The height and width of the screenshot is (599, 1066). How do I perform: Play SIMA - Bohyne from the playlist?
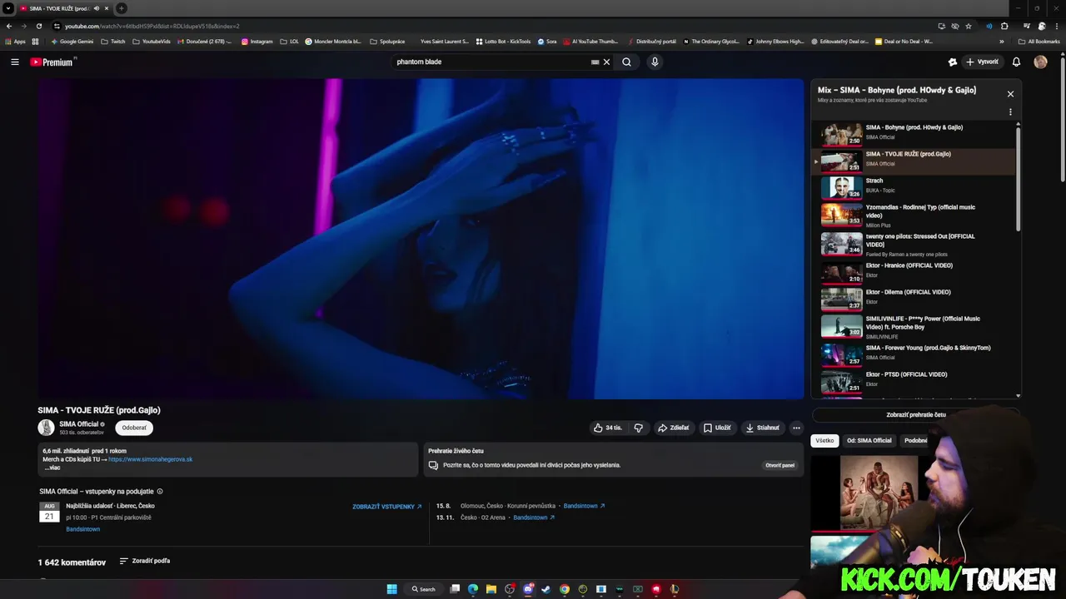click(914, 133)
